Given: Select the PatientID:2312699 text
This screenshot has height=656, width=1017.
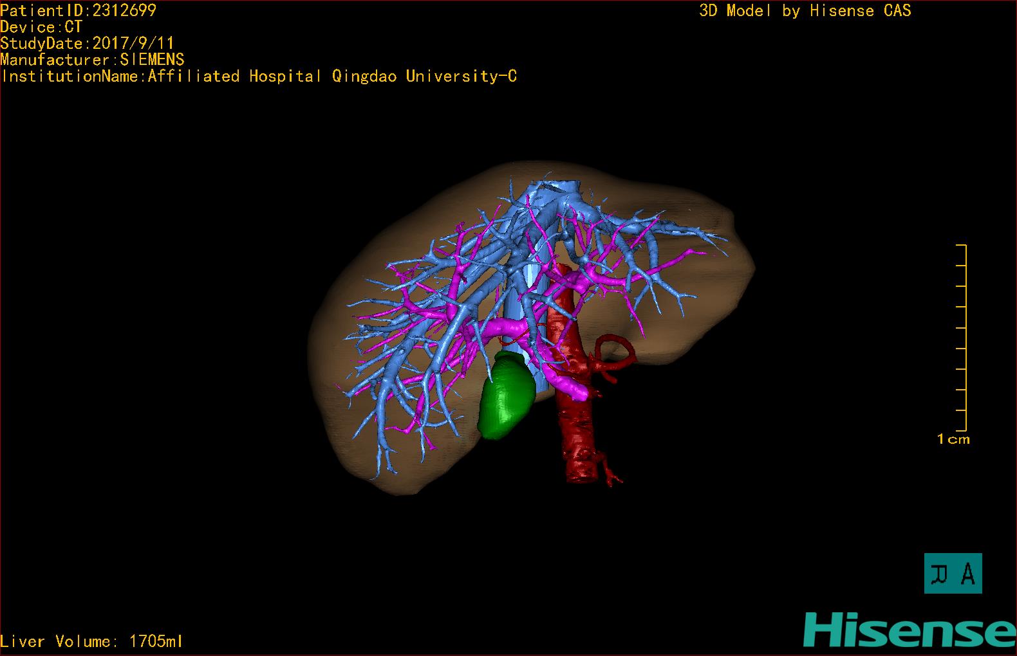Looking at the screenshot, I should click(78, 10).
